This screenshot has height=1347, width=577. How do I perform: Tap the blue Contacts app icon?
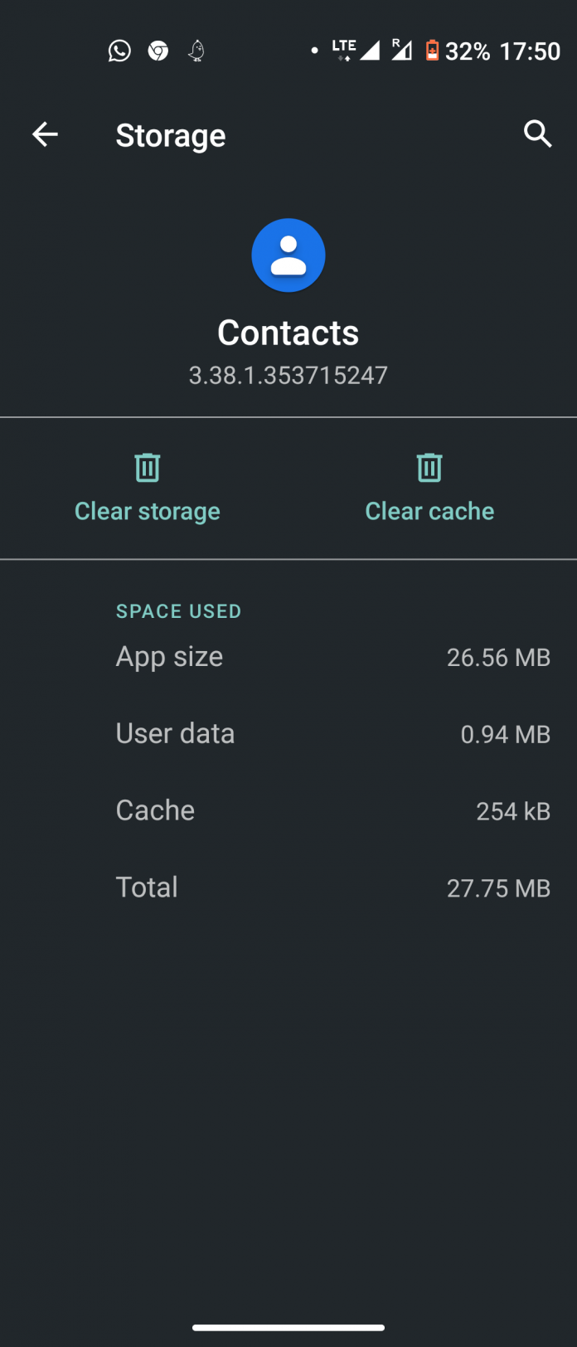coord(288,255)
